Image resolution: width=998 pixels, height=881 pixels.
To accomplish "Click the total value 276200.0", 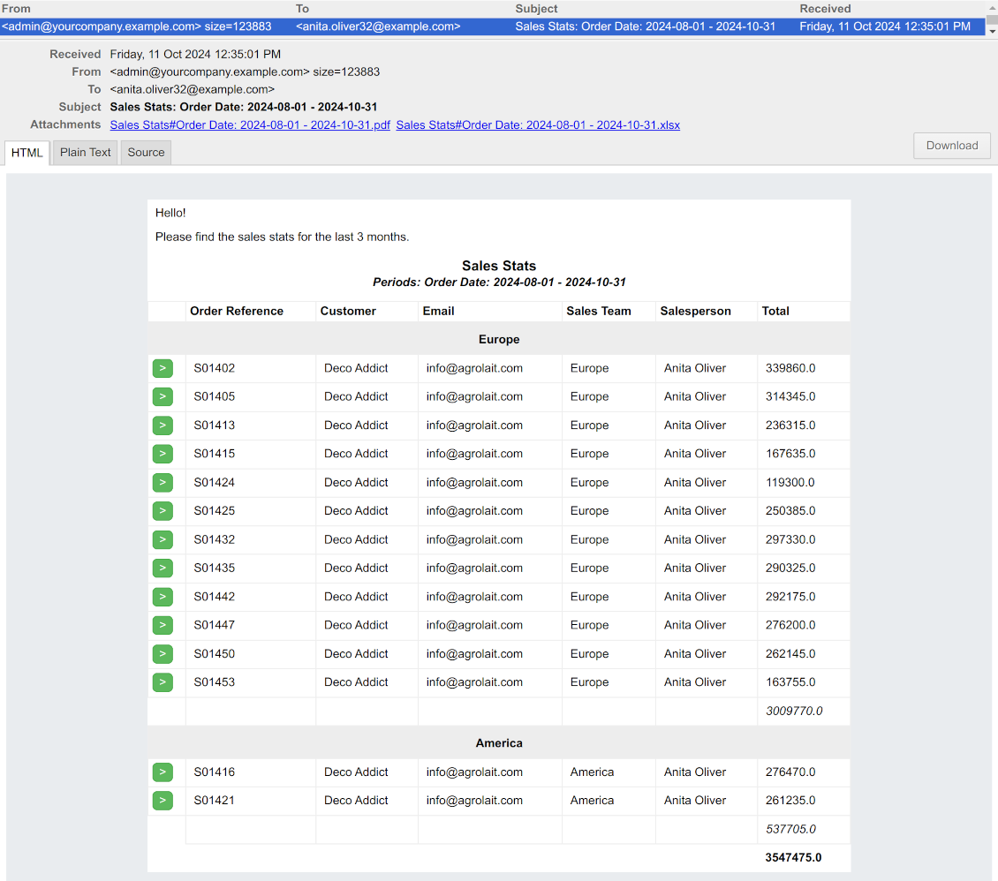I will tap(790, 625).
